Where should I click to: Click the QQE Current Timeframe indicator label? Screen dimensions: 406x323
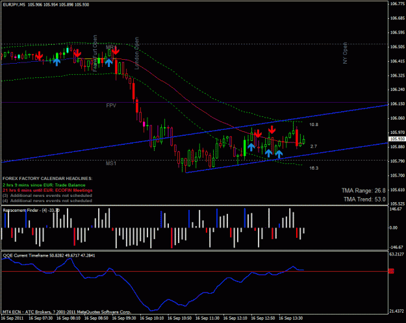(x=49, y=255)
